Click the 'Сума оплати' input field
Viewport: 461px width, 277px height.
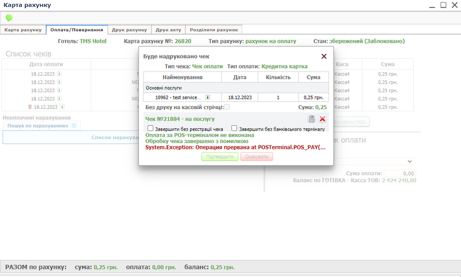(x=400, y=173)
